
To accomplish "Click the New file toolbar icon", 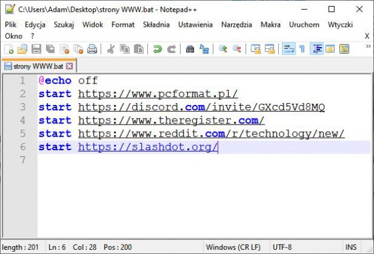I will pyautogui.click(x=8, y=49).
